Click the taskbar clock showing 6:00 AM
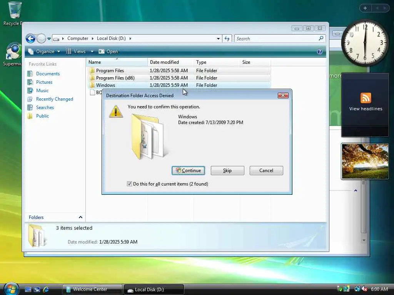Image resolution: width=394 pixels, height=295 pixels. pyautogui.click(x=379, y=289)
